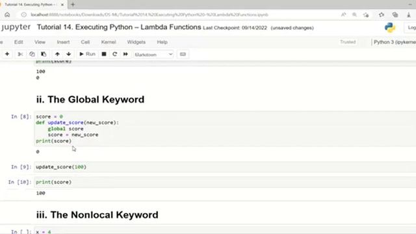Image resolution: width=416 pixels, height=234 pixels.
Task: Paste cells below icon
Action: point(44,54)
